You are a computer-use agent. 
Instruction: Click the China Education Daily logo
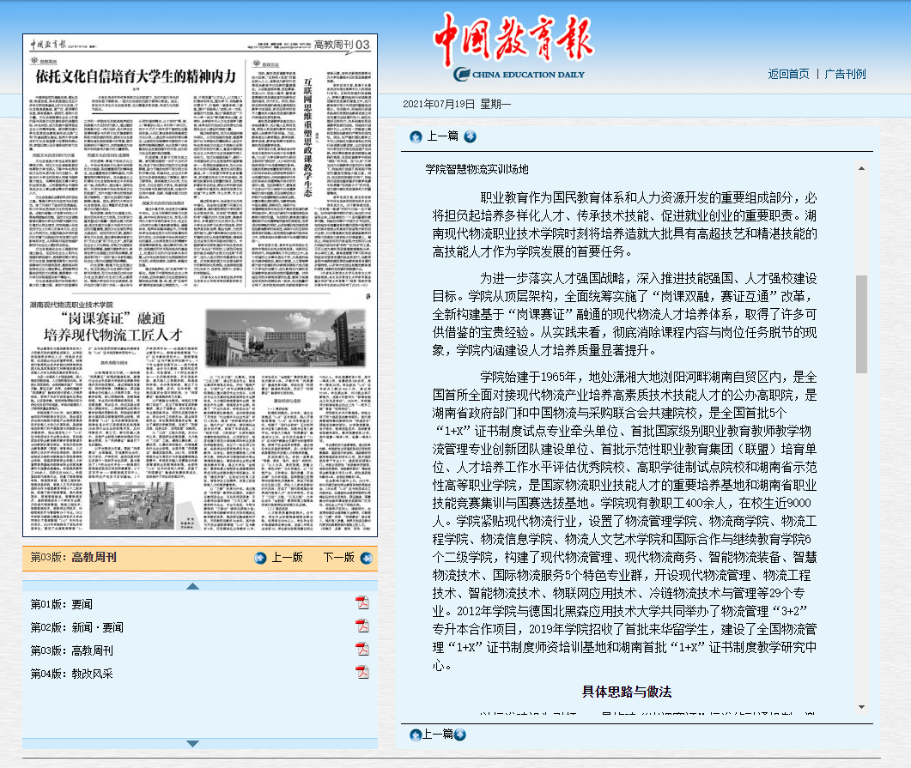(x=513, y=46)
